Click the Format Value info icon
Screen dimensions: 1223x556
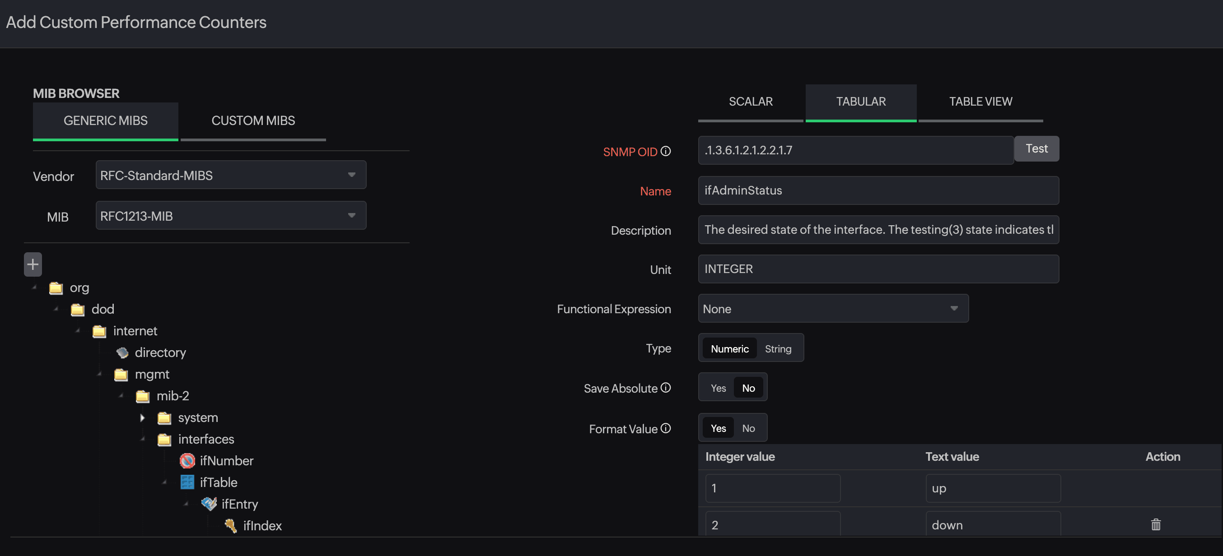(x=666, y=428)
